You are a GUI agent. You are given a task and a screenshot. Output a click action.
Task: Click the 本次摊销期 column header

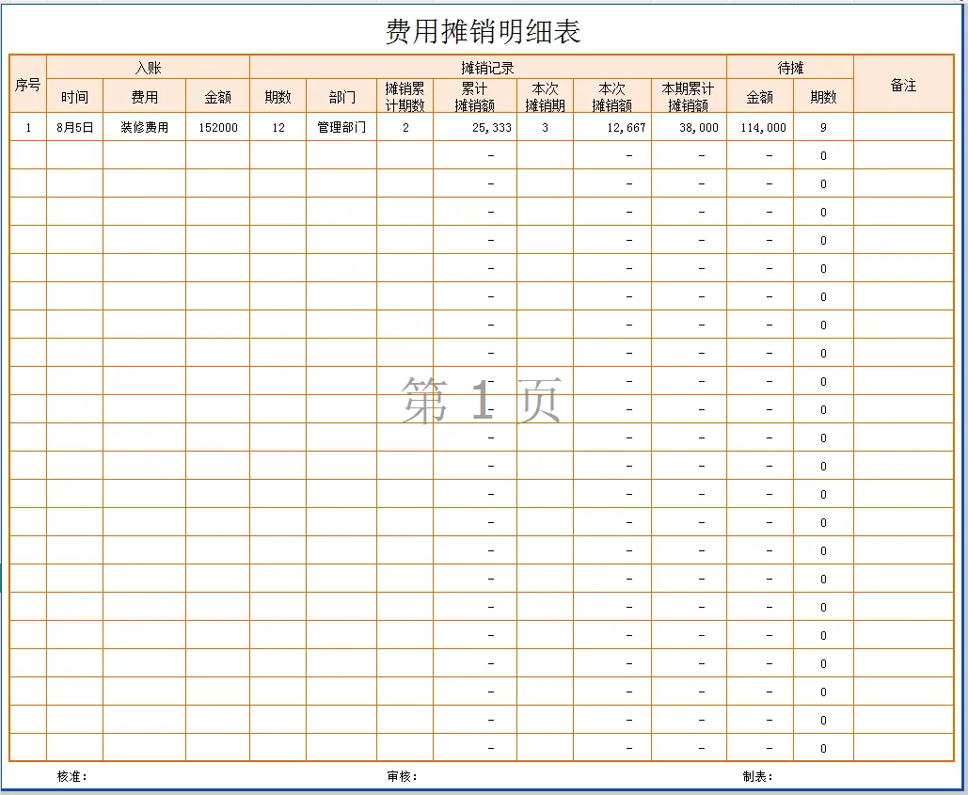coord(545,96)
